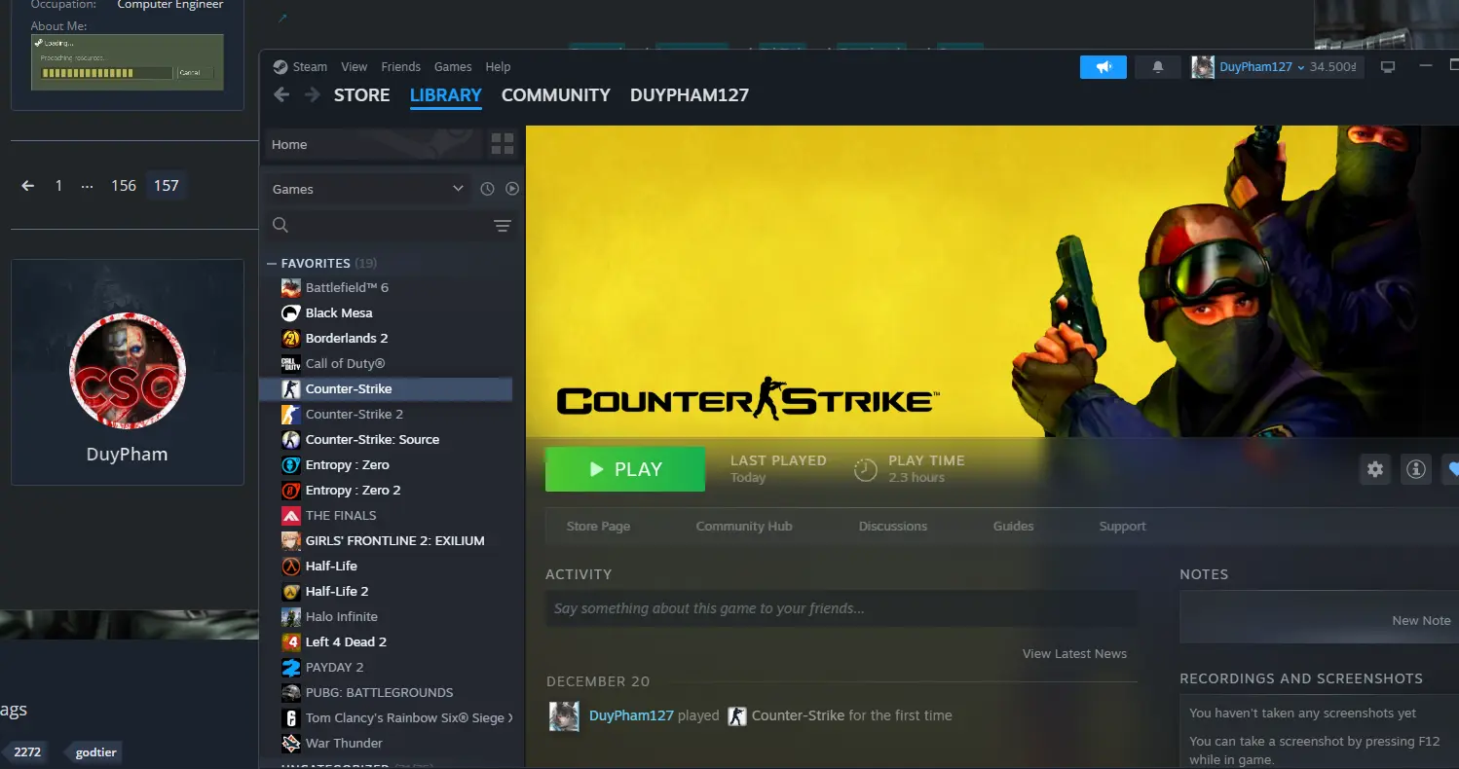Open DuyPham127 profile link in activity
The height and width of the screenshot is (769, 1459).
[631, 715]
